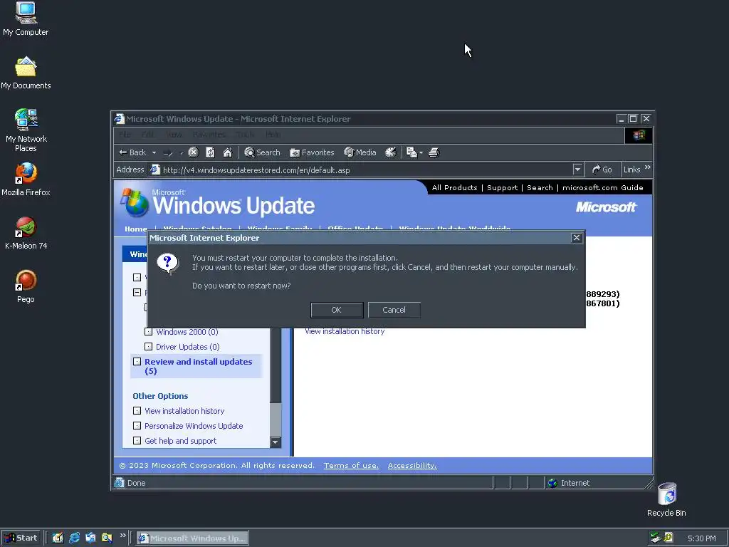Click the tray icon immediately beside the clock

[x=668, y=538]
